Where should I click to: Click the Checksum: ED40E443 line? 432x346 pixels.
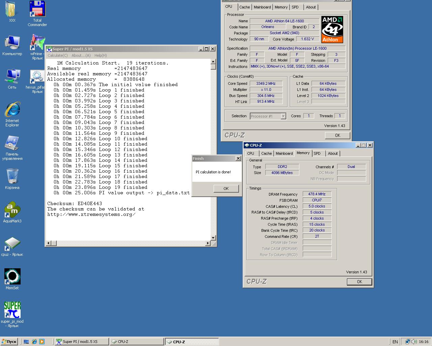pos(75,203)
